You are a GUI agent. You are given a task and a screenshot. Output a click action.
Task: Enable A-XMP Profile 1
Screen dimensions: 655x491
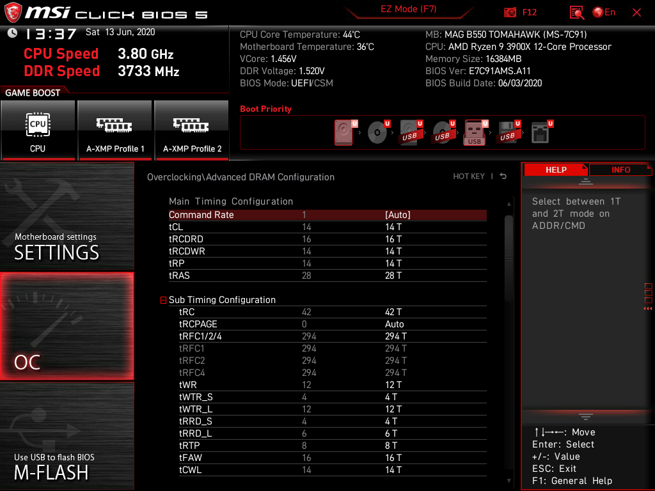115,130
